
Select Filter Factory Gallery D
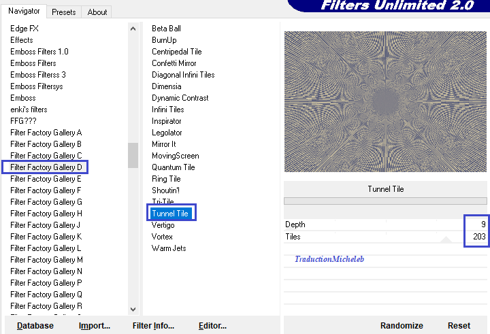pos(46,167)
